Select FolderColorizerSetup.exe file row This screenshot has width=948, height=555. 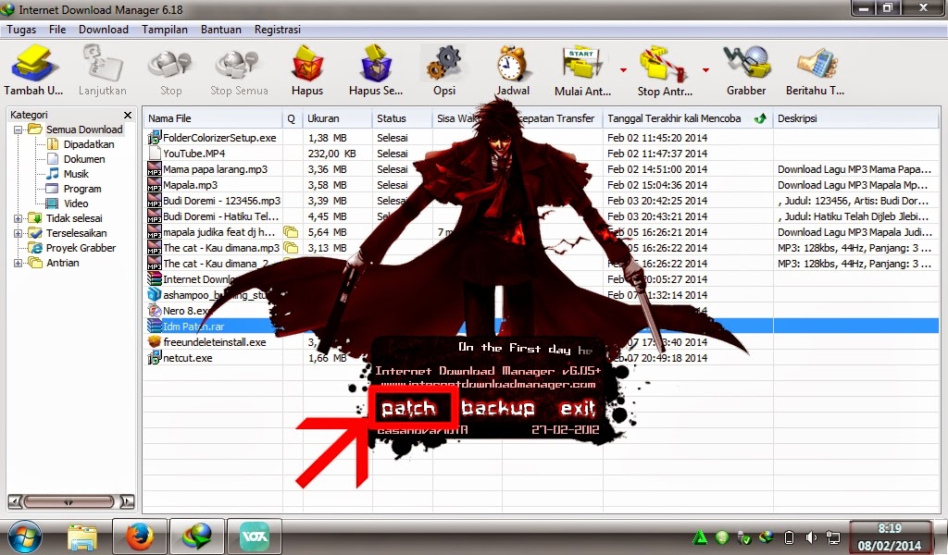pos(542,138)
